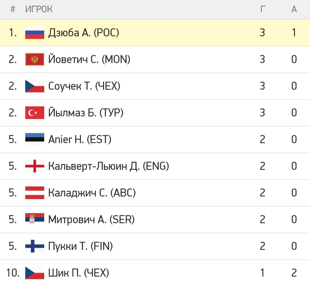Open player Пукки Т. (FIN)
310x285 pixels.
tap(80, 246)
